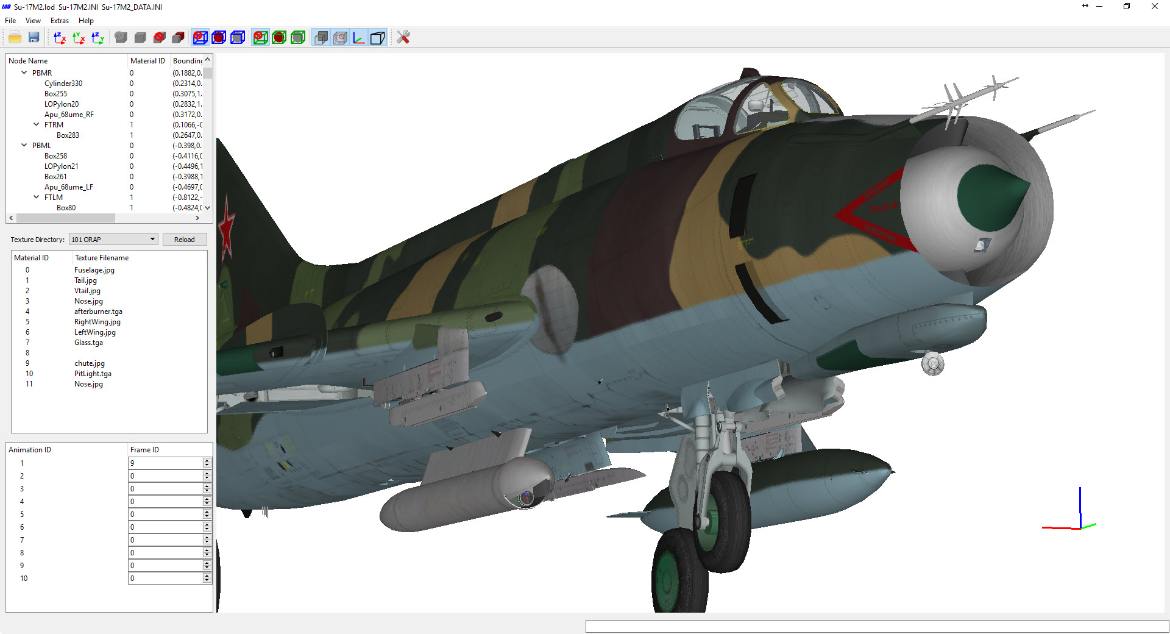Click the gray-and-red cube icon
1170x634 pixels.
178,37
